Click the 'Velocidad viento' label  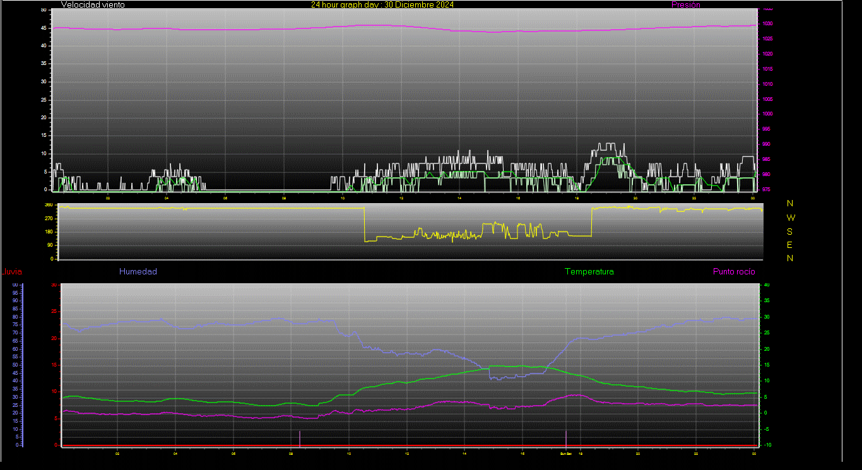pyautogui.click(x=93, y=4)
